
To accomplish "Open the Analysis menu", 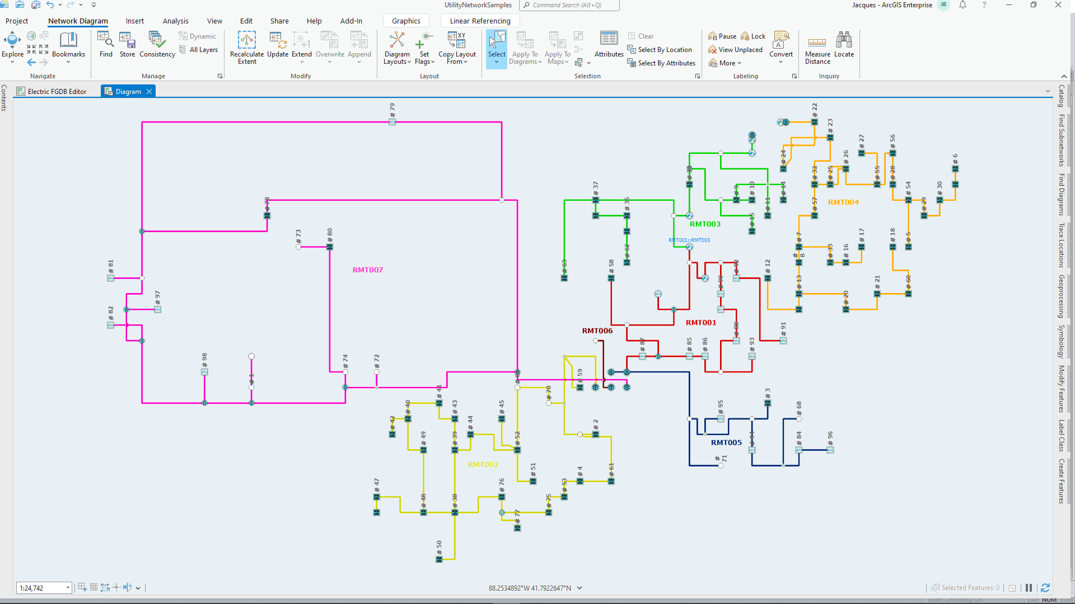I will click(175, 21).
